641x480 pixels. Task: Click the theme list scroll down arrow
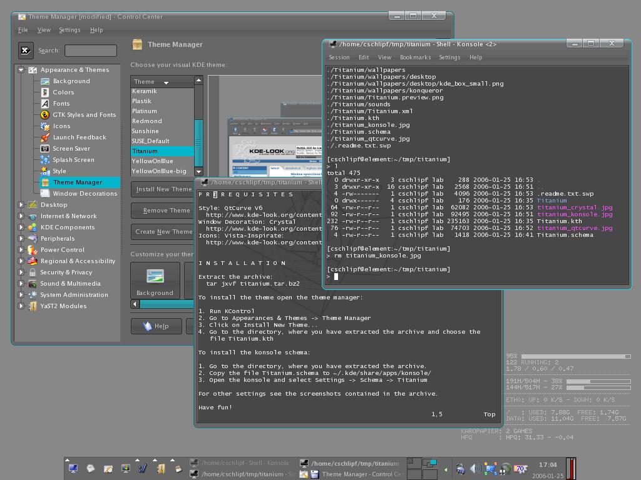coord(198,172)
